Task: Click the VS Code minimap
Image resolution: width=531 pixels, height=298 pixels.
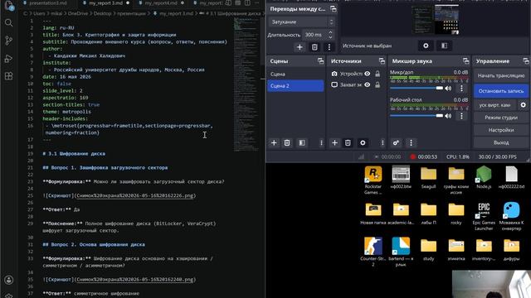Action: pos(247,84)
